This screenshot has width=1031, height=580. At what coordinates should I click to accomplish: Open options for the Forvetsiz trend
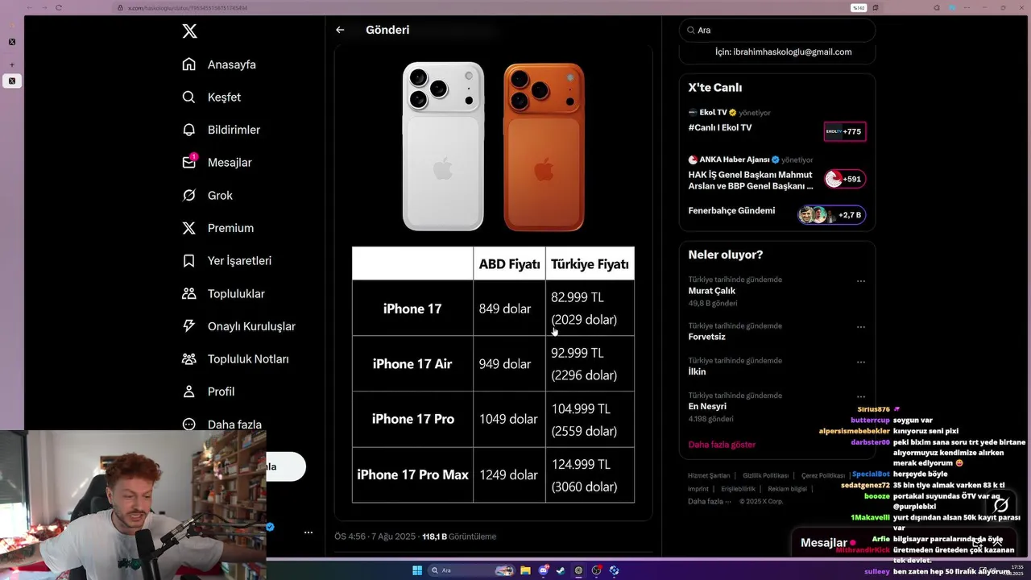(861, 327)
